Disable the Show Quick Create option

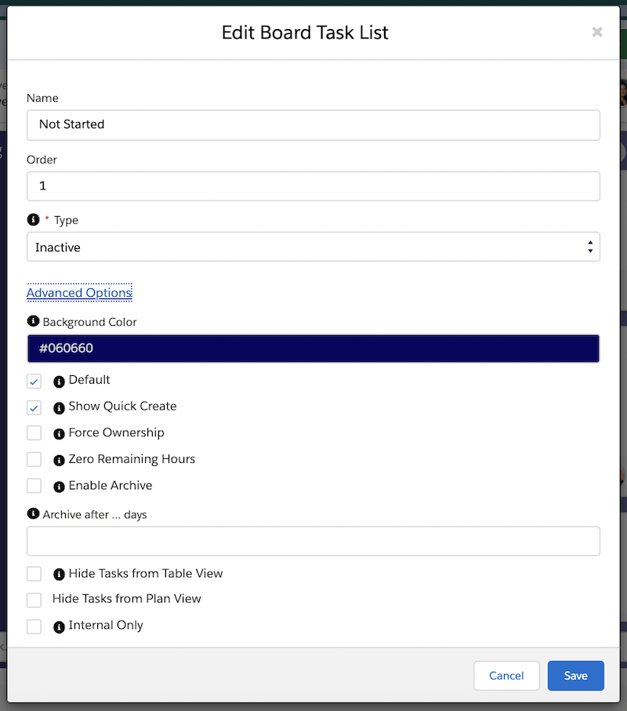pyautogui.click(x=34, y=407)
